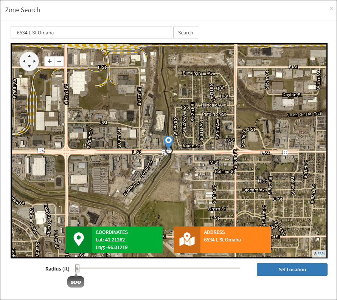Viewport: 337px width, 300px height.
Task: Zoom in using the plus button
Action: coord(50,61)
